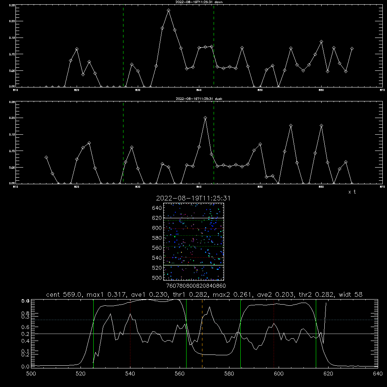Click the left green dashed line in the dawn plot
The width and height of the screenshot is (387, 387).
point(123,46)
